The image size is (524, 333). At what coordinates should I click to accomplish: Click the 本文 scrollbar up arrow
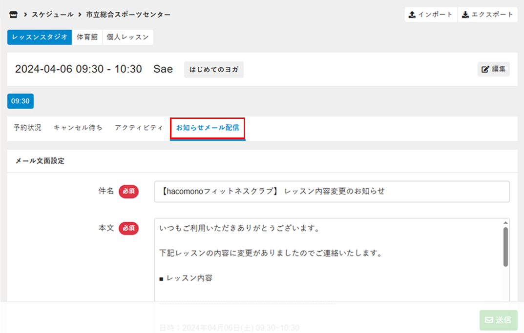[x=505, y=223]
